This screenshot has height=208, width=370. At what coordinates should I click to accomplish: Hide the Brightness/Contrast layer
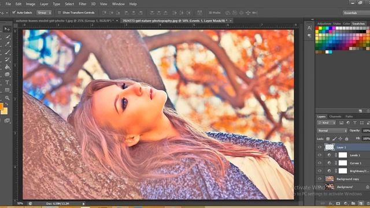pyautogui.click(x=320, y=171)
